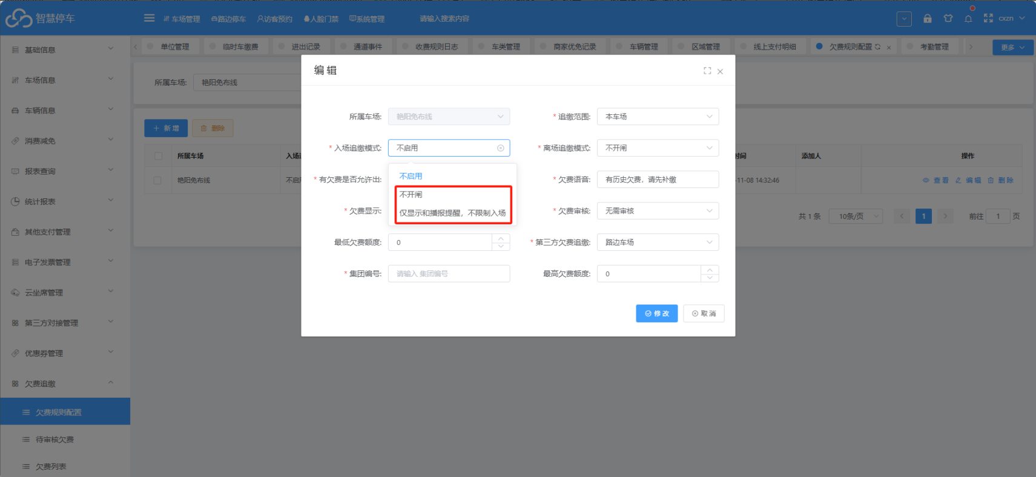The width and height of the screenshot is (1036, 477).
Task: Go to page 1 in pagination
Action: pyautogui.click(x=923, y=216)
